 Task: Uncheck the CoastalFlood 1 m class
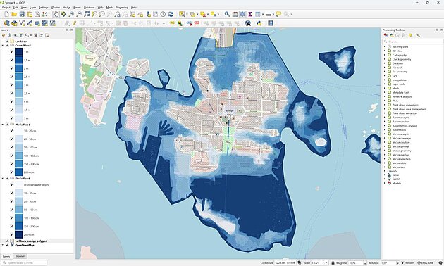(11, 52)
